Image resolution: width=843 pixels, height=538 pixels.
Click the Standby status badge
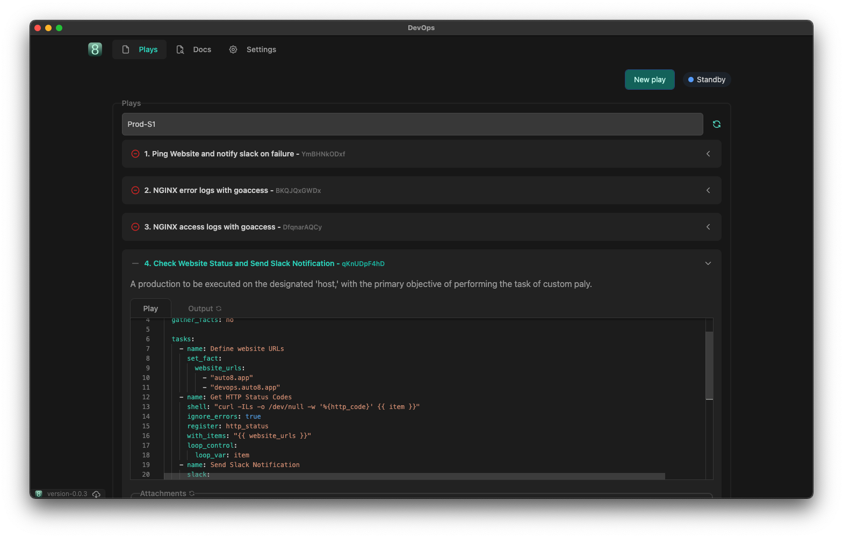tap(707, 80)
